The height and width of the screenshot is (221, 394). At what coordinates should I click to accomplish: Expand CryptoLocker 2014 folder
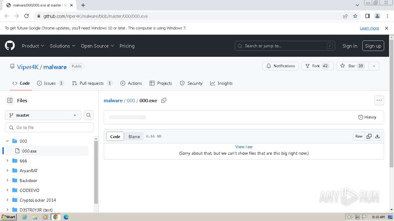click(x=8, y=200)
